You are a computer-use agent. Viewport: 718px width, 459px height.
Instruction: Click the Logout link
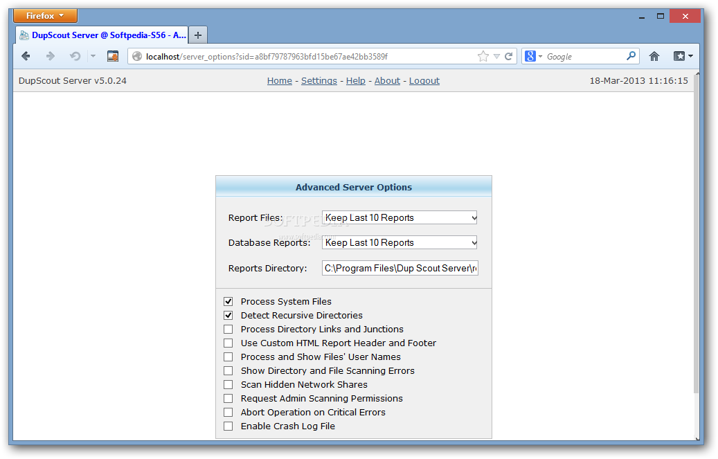pyautogui.click(x=424, y=80)
